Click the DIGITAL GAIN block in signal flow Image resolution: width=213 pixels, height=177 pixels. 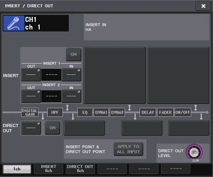click(x=30, y=112)
